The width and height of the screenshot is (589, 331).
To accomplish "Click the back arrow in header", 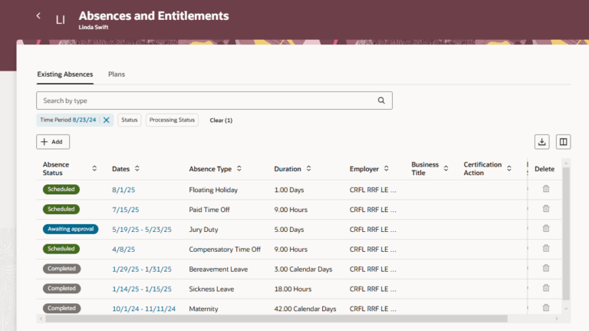I will point(38,16).
